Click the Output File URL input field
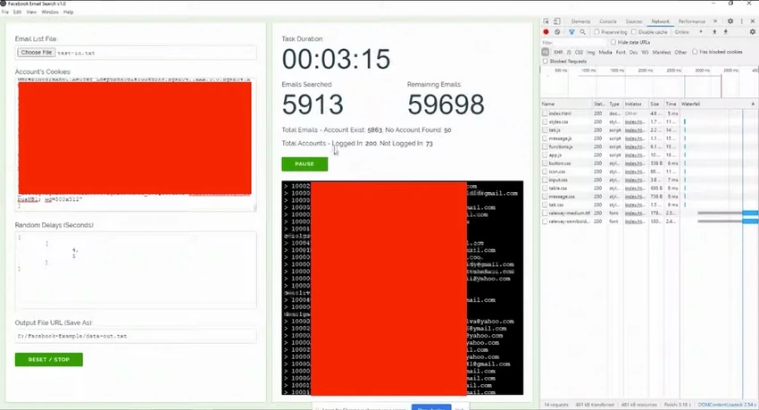759x410 pixels. point(136,336)
